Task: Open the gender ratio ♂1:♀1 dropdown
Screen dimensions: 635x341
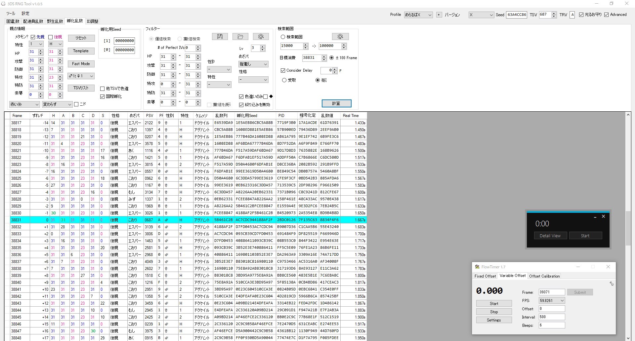Action: tap(81, 76)
